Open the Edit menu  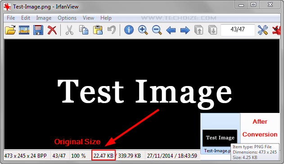26,18
